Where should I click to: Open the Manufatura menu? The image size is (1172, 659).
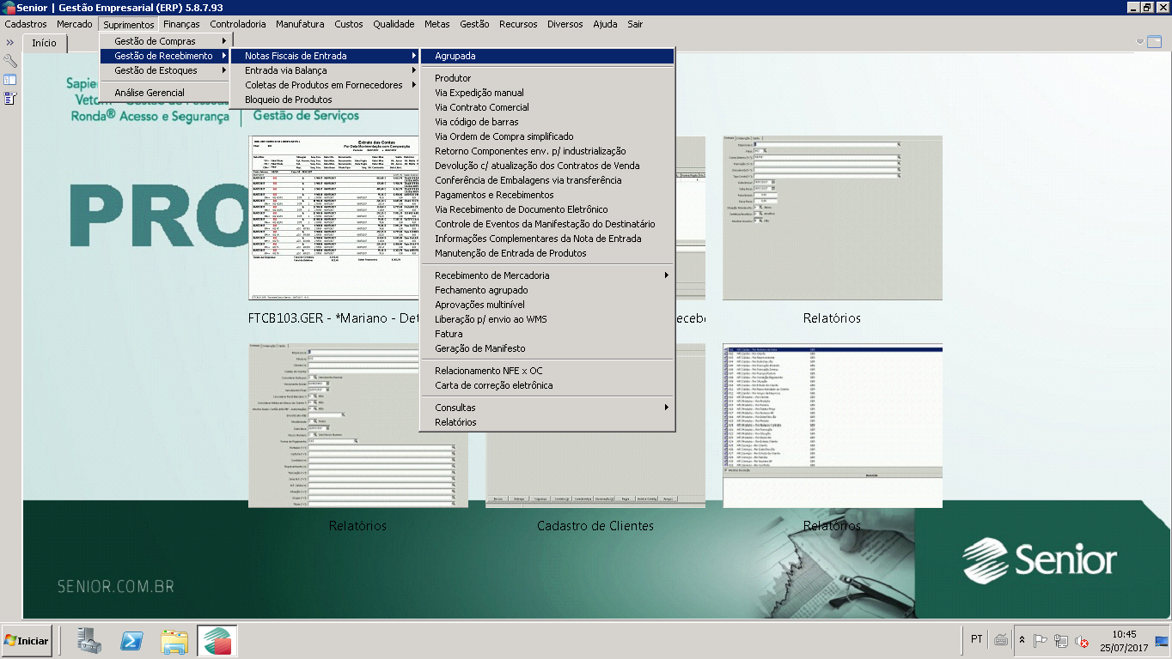[x=300, y=24]
